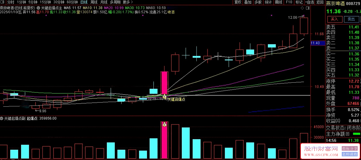Click the MA20: 10.99 readout

(113, 8)
